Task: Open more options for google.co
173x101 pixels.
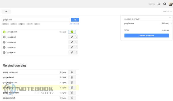Action: (x=77, y=47)
